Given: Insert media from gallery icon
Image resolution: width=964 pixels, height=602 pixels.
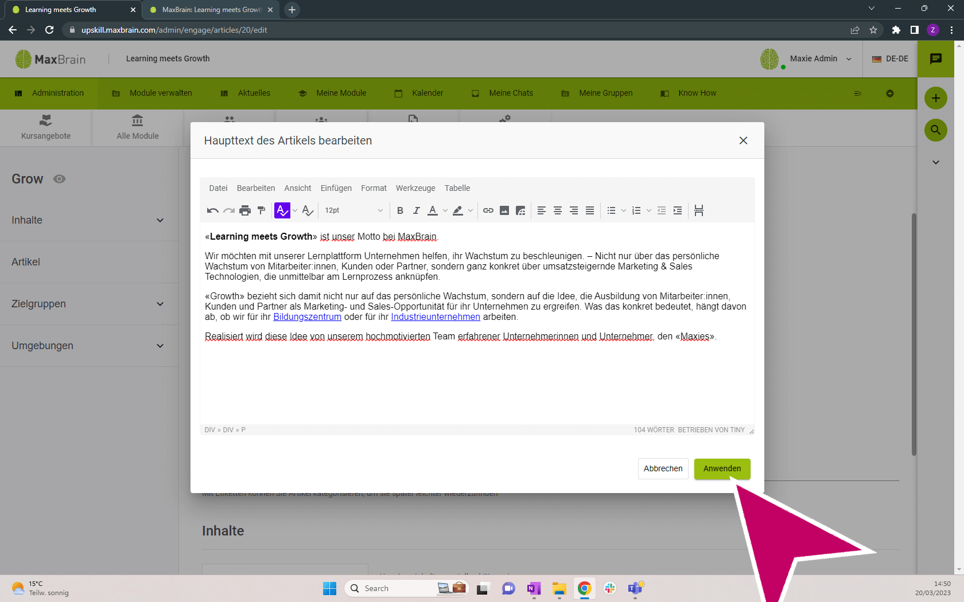Looking at the screenshot, I should [x=520, y=210].
